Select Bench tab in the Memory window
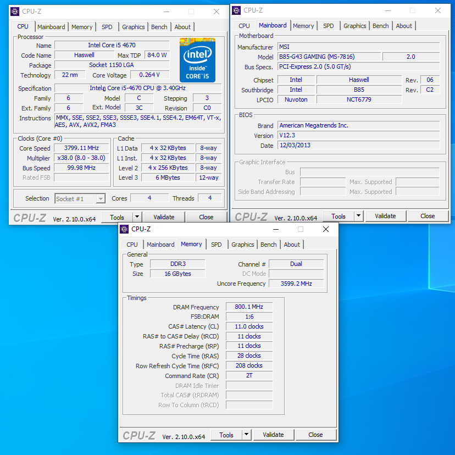 coord(269,245)
